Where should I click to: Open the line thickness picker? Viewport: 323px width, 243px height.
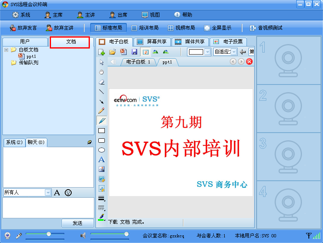click(102, 199)
